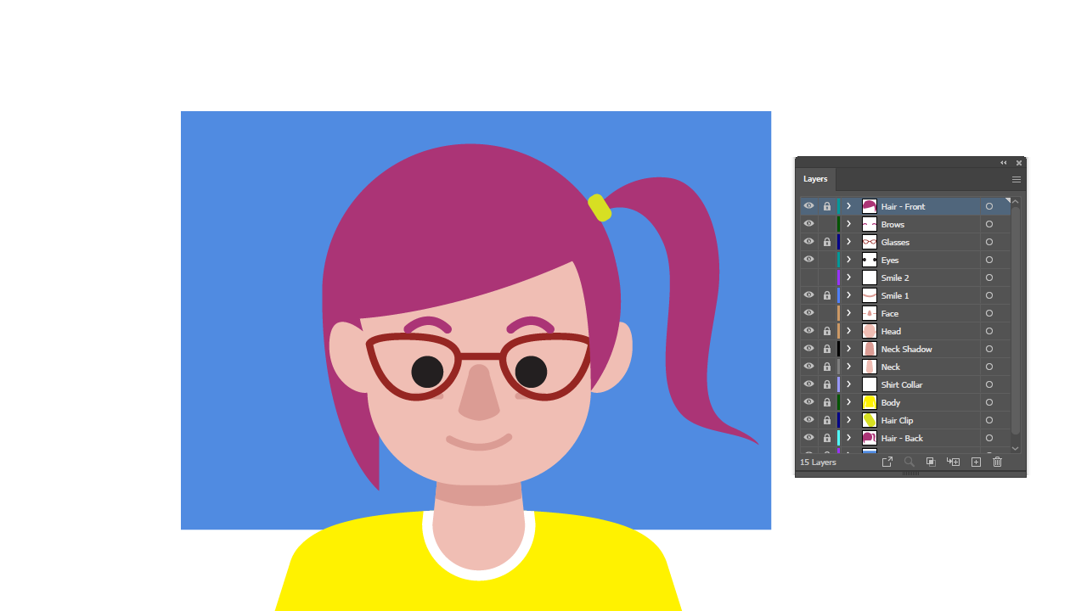The width and height of the screenshot is (1087, 611).
Task: Select the Layers panel tab
Action: 815,179
